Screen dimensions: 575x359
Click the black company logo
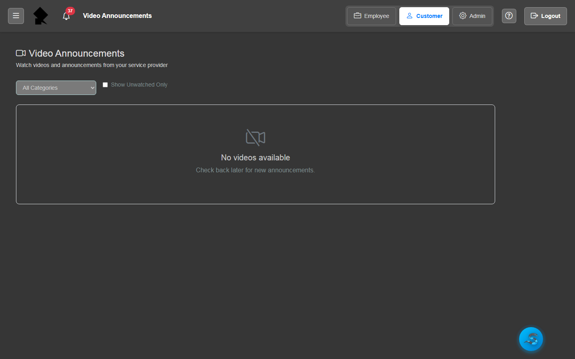40,16
